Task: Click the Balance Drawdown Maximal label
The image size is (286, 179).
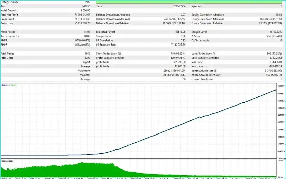Action: point(113,19)
